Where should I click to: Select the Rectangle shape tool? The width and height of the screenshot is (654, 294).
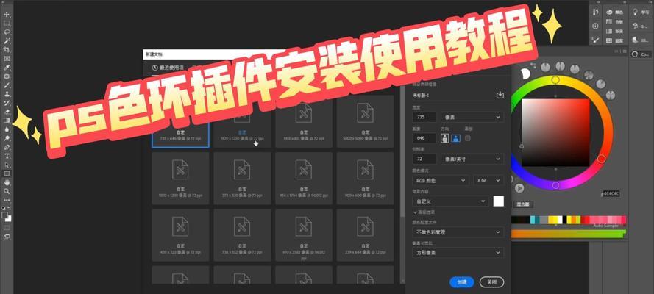[x=7, y=173]
